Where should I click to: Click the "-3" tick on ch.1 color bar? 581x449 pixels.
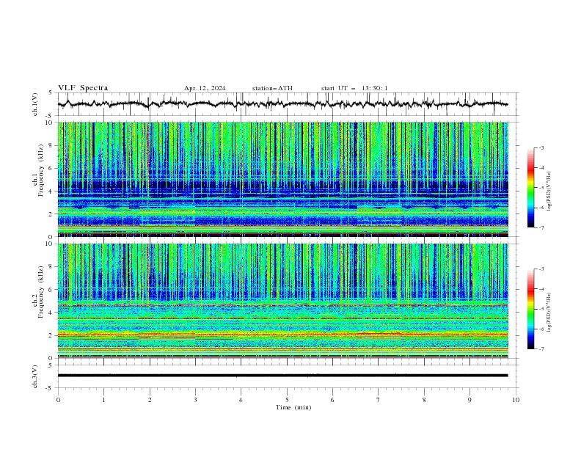coord(541,147)
